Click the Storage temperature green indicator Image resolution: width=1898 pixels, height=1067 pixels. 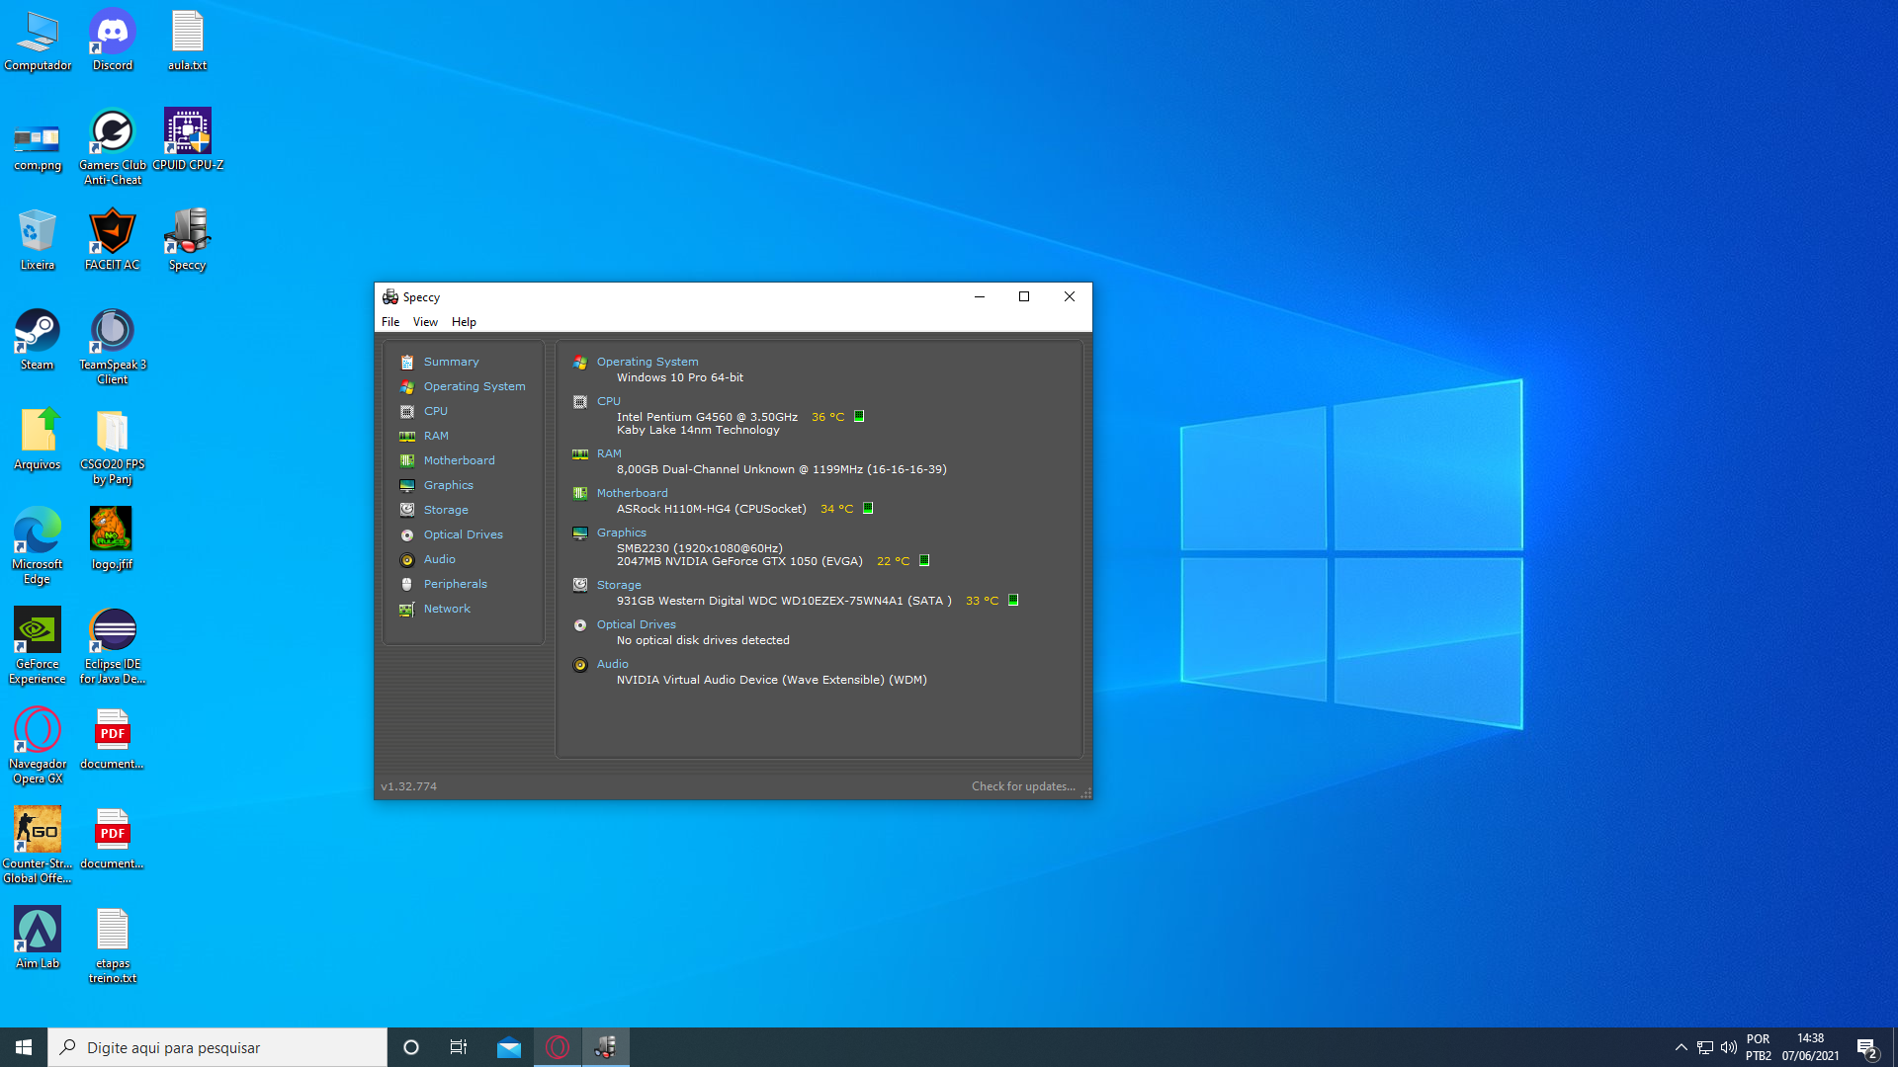[1013, 600]
